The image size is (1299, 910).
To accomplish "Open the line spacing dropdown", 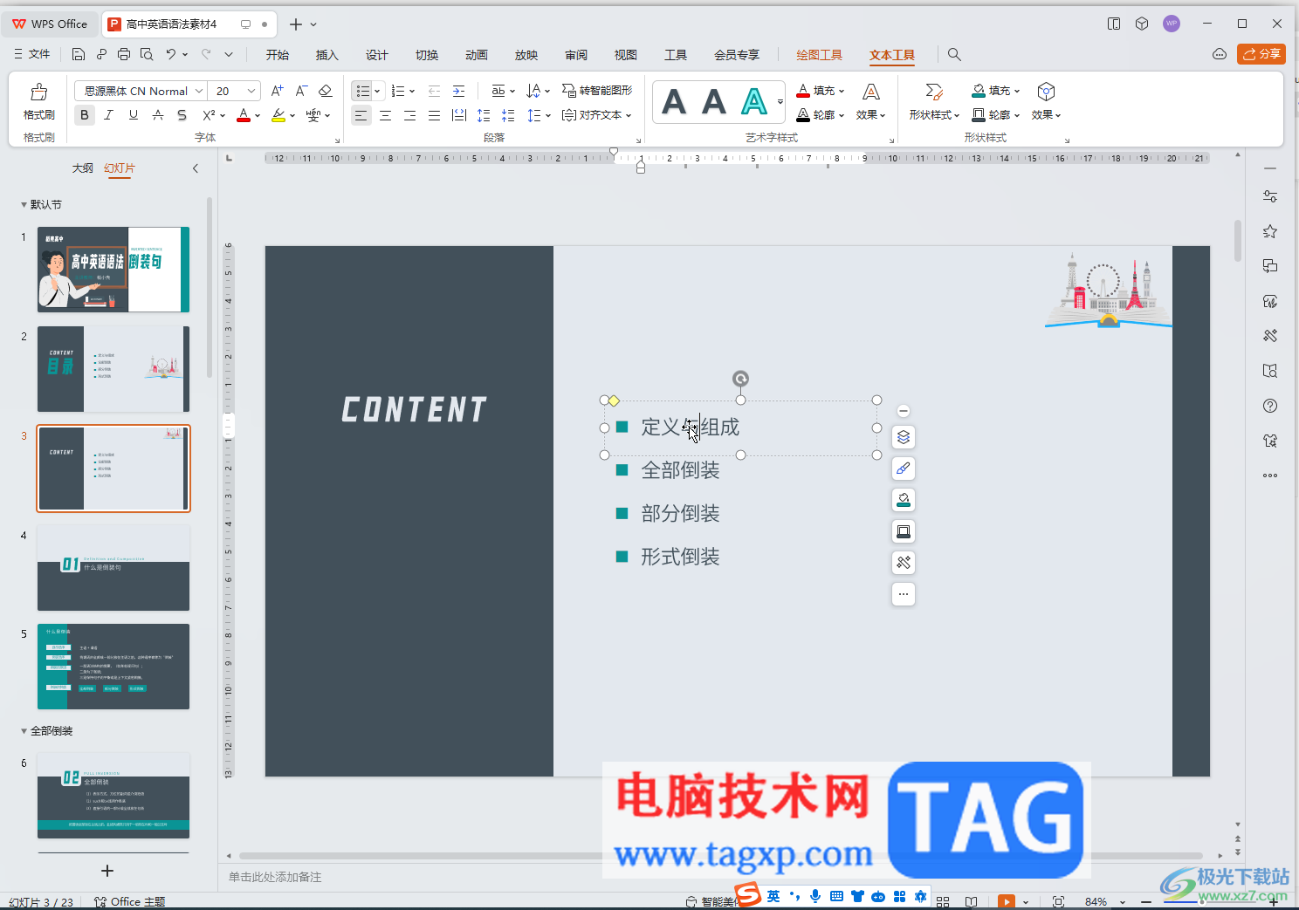I will click(x=539, y=115).
